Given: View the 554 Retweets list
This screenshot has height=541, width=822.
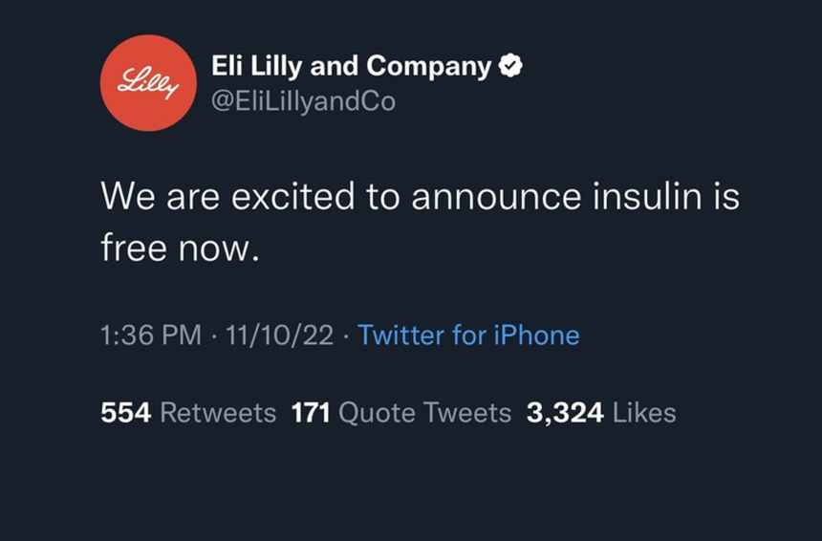Looking at the screenshot, I should pos(188,413).
